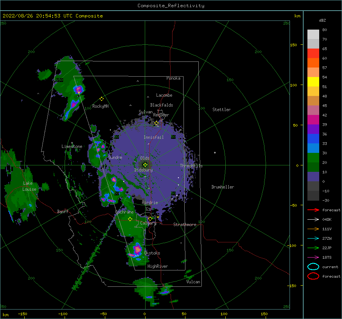Pick the green swatch between 30 and 20
This screenshot has width=342, height=319.
pyautogui.click(x=313, y=158)
